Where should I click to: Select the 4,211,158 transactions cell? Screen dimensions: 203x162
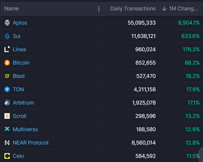point(145,89)
